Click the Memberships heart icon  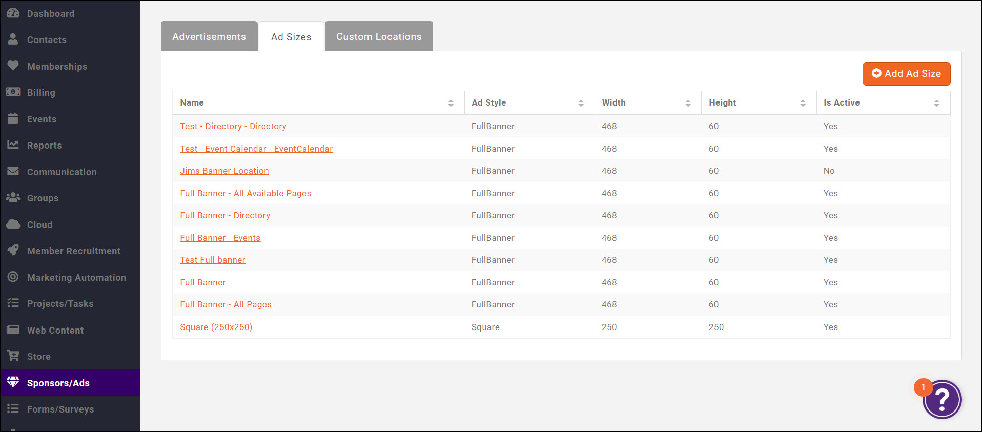click(x=13, y=66)
